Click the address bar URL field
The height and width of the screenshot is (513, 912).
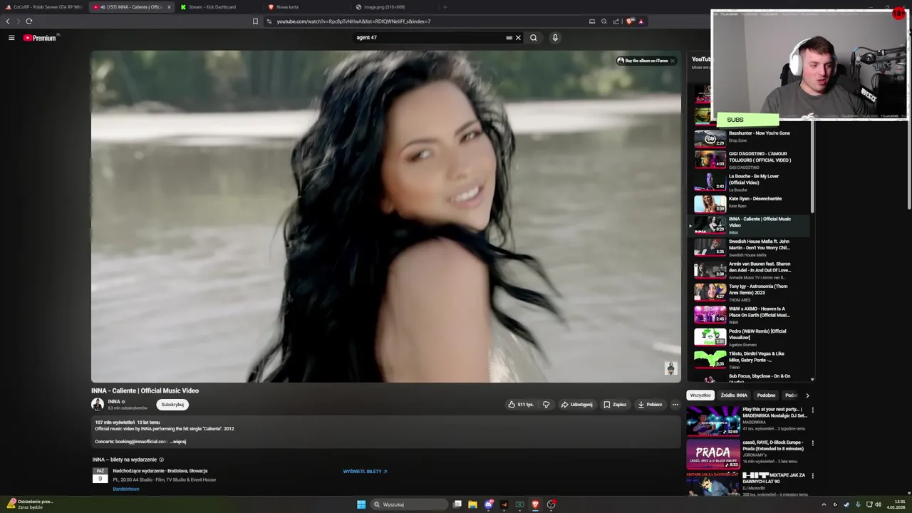click(x=427, y=21)
